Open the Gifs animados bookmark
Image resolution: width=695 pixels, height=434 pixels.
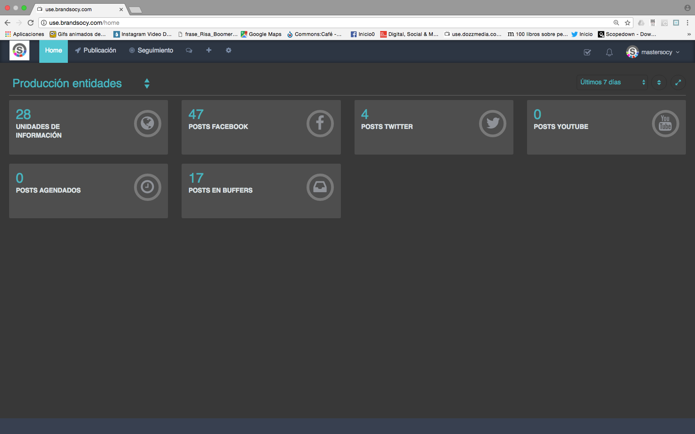(78, 34)
